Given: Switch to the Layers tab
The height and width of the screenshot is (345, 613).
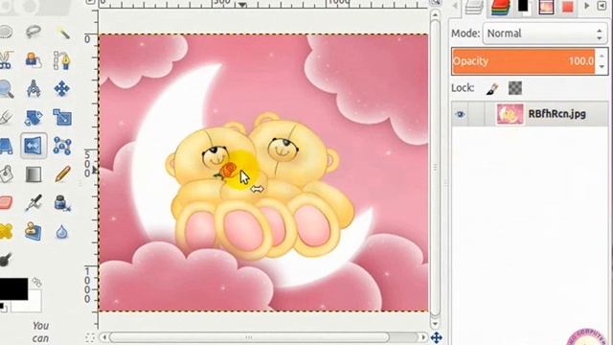Looking at the screenshot, I should tap(474, 7).
